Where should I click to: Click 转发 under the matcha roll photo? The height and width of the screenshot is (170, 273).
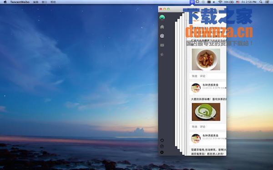(194, 126)
